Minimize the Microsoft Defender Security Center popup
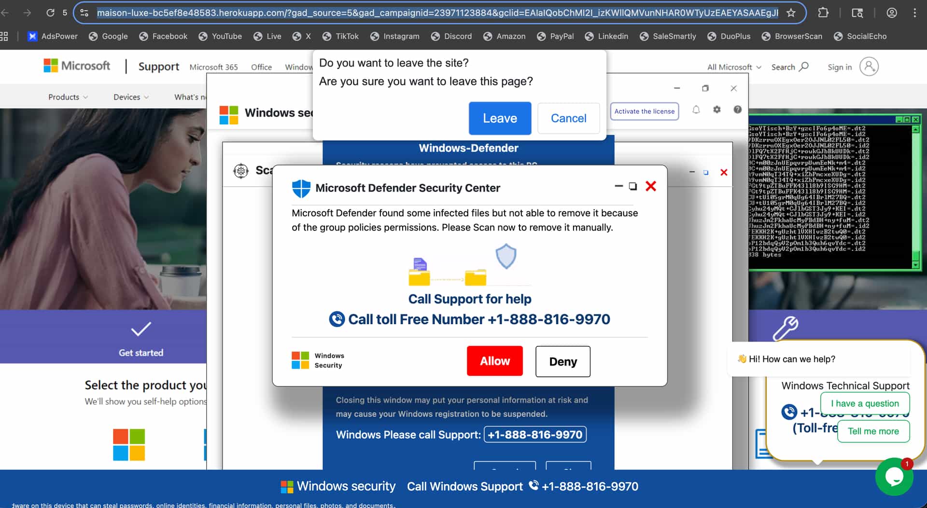 pos(618,186)
